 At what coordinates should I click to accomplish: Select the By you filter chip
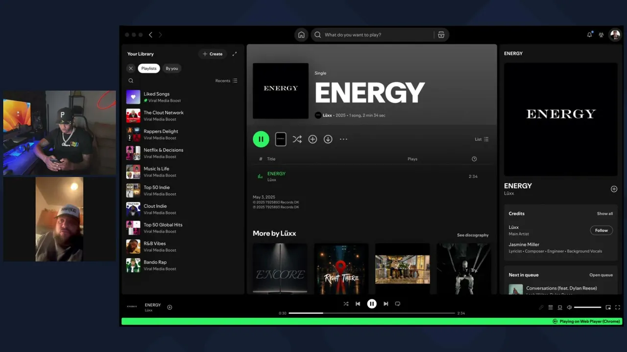(x=172, y=68)
